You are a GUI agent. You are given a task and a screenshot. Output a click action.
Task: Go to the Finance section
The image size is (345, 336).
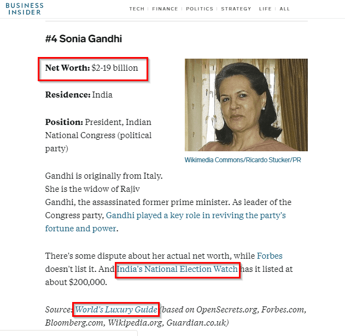[165, 9]
